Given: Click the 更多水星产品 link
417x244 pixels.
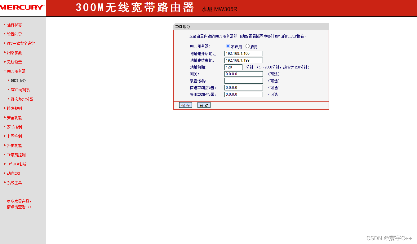Looking at the screenshot, I should coord(19,204).
